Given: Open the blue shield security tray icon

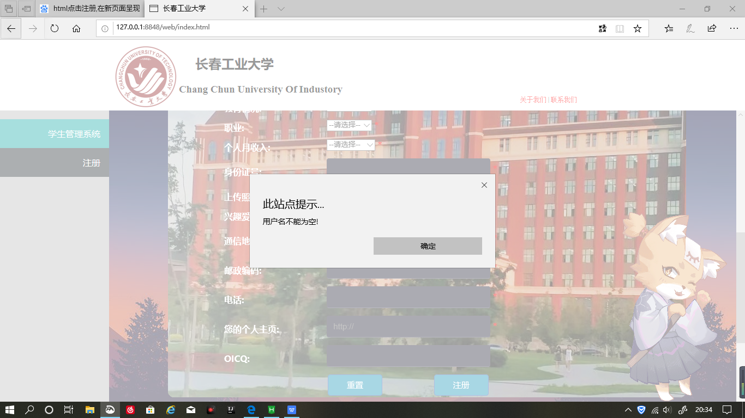Looking at the screenshot, I should (x=641, y=410).
